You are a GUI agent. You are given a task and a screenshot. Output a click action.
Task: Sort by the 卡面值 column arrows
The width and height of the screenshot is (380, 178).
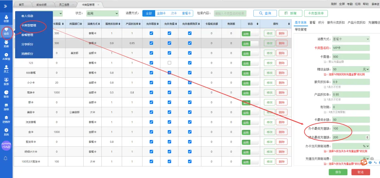(63, 24)
